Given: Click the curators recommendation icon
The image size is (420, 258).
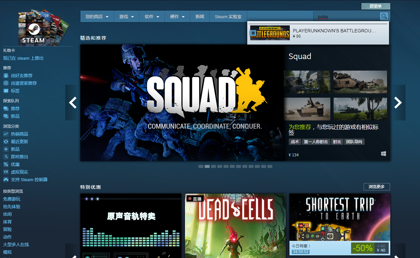Looking at the screenshot, I should (x=6, y=83).
